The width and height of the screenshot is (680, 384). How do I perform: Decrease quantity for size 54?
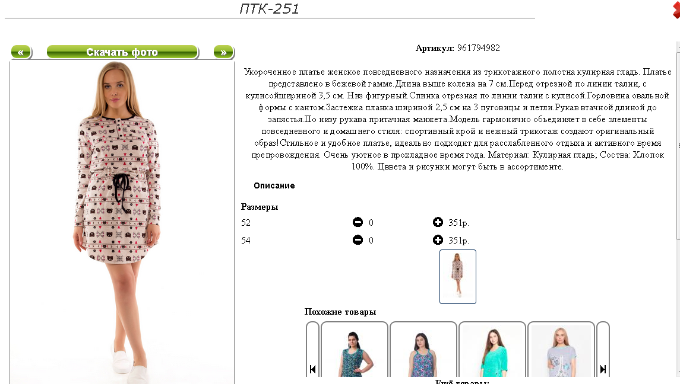click(358, 240)
